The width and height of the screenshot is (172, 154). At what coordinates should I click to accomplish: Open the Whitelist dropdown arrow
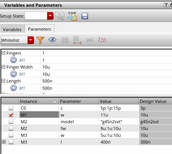tap(31, 40)
